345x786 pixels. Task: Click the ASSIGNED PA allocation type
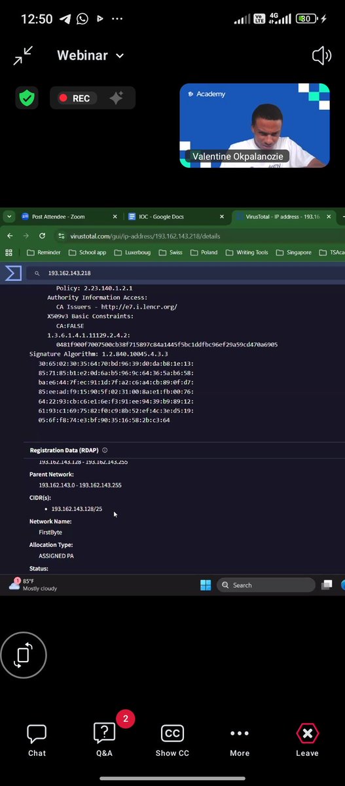click(56, 556)
